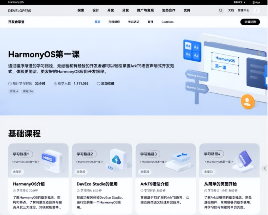Open the 学习路径1 card thumbnail

click(38, 160)
